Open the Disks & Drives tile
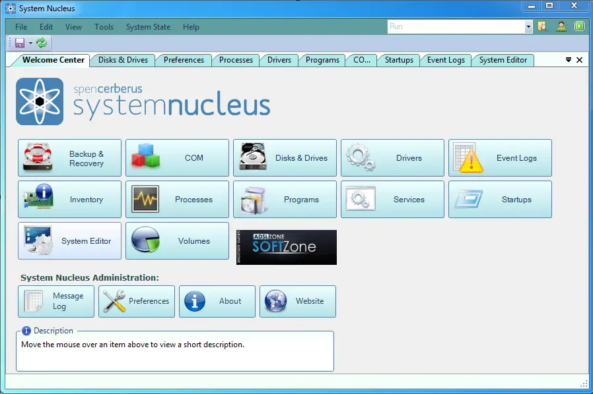Image resolution: width=593 pixels, height=394 pixels. pyautogui.click(x=285, y=157)
